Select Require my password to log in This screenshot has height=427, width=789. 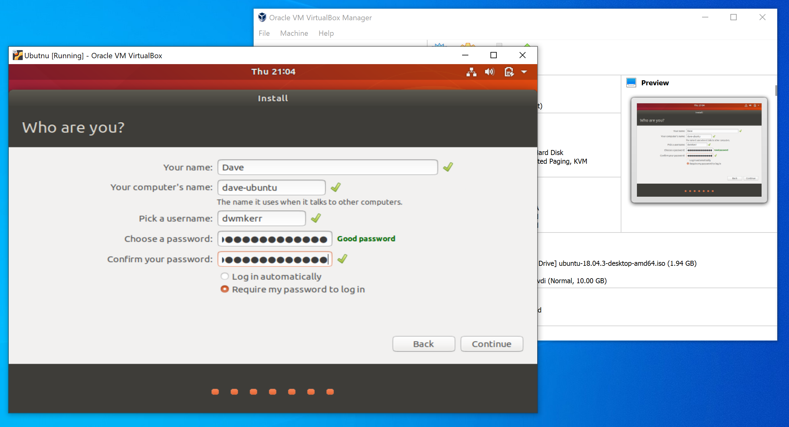[293, 289]
